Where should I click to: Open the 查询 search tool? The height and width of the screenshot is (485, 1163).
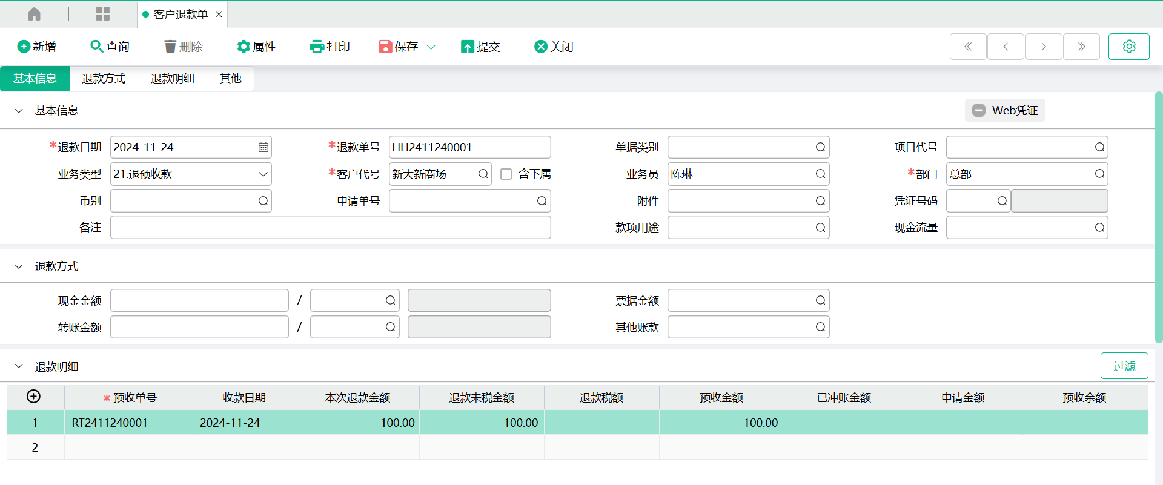pos(110,47)
